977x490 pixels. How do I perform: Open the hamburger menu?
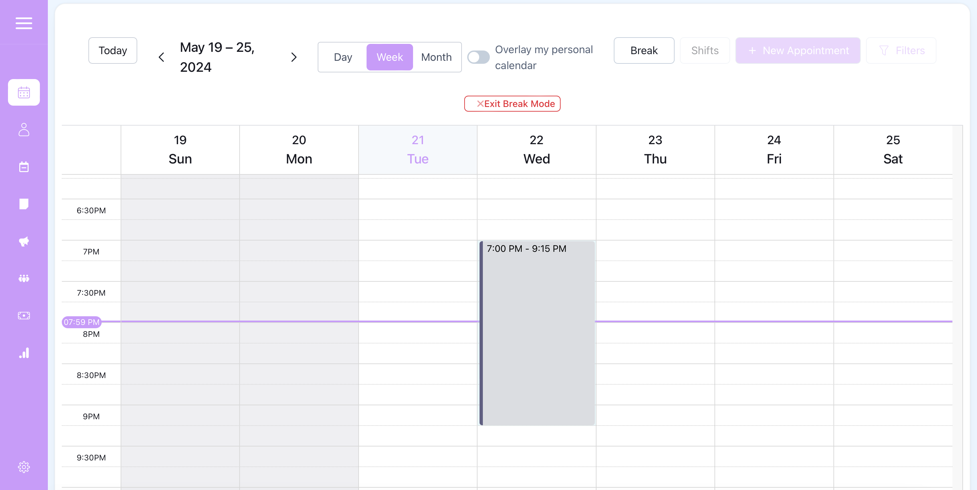(24, 23)
